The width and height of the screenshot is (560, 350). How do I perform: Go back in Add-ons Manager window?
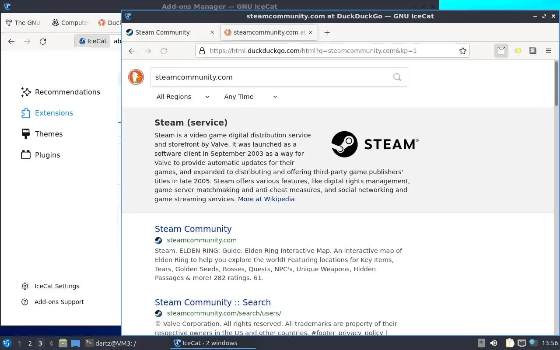pos(11,41)
